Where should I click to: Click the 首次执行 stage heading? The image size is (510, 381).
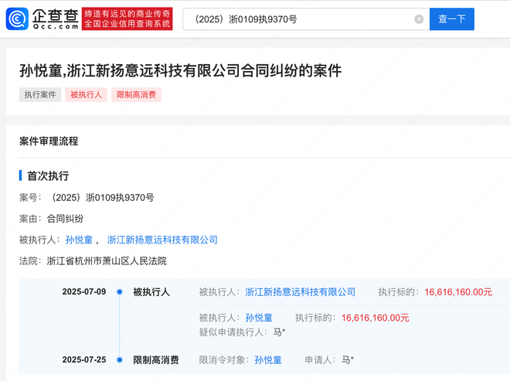click(48, 175)
